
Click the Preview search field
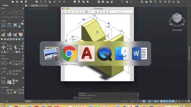121,12
